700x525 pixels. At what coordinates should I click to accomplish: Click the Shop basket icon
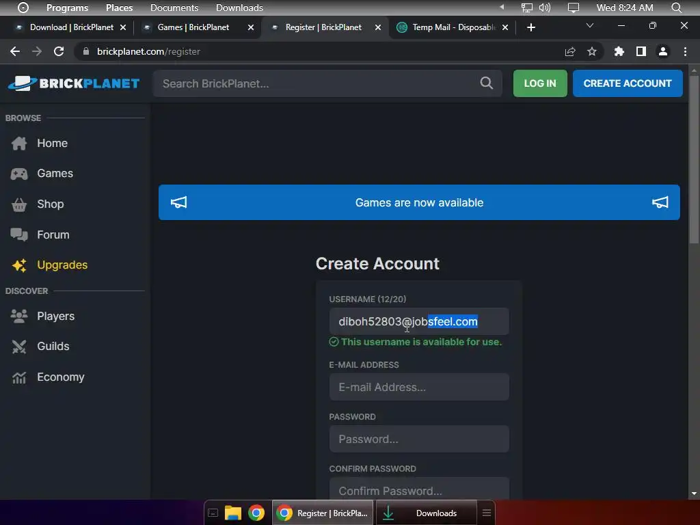tap(18, 204)
